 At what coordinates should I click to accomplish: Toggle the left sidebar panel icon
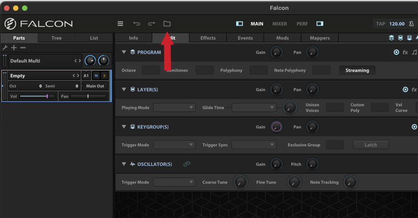point(239,24)
